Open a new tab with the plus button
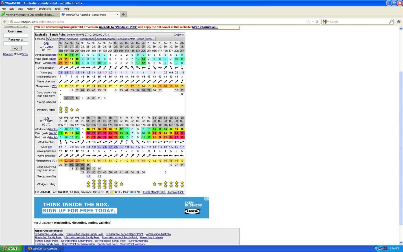This screenshot has height=252, width=403. pyautogui.click(x=123, y=14)
